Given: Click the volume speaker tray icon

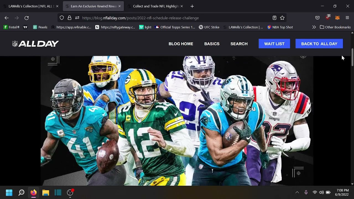Looking at the screenshot, I should [x=321, y=192].
